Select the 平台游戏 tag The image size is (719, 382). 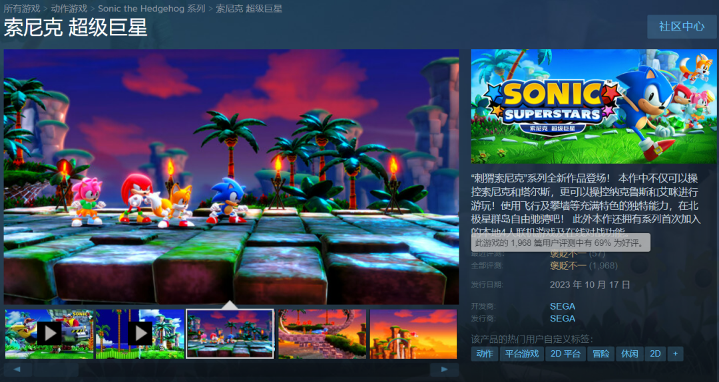pos(522,353)
